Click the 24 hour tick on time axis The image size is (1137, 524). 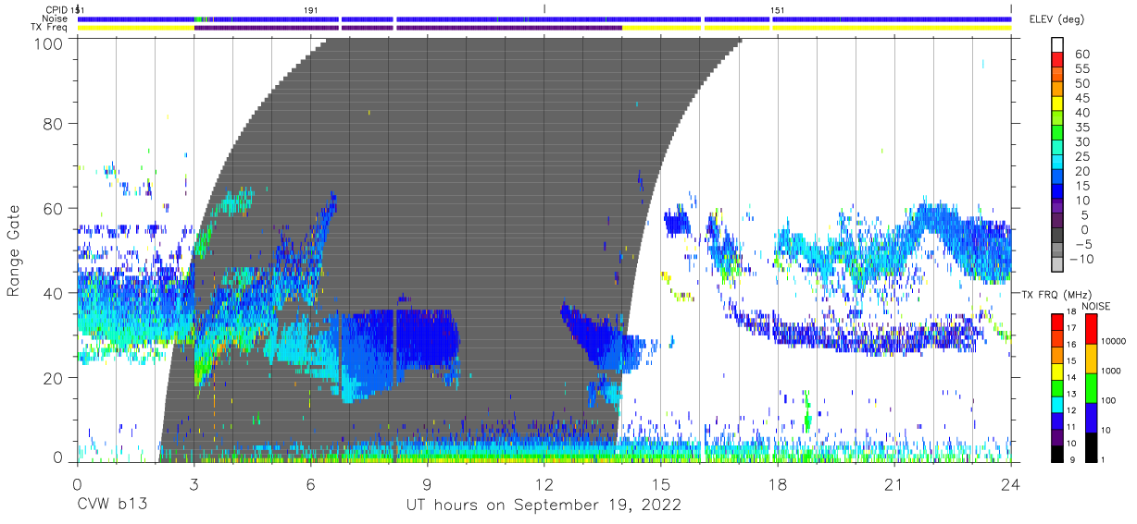coord(1011,483)
